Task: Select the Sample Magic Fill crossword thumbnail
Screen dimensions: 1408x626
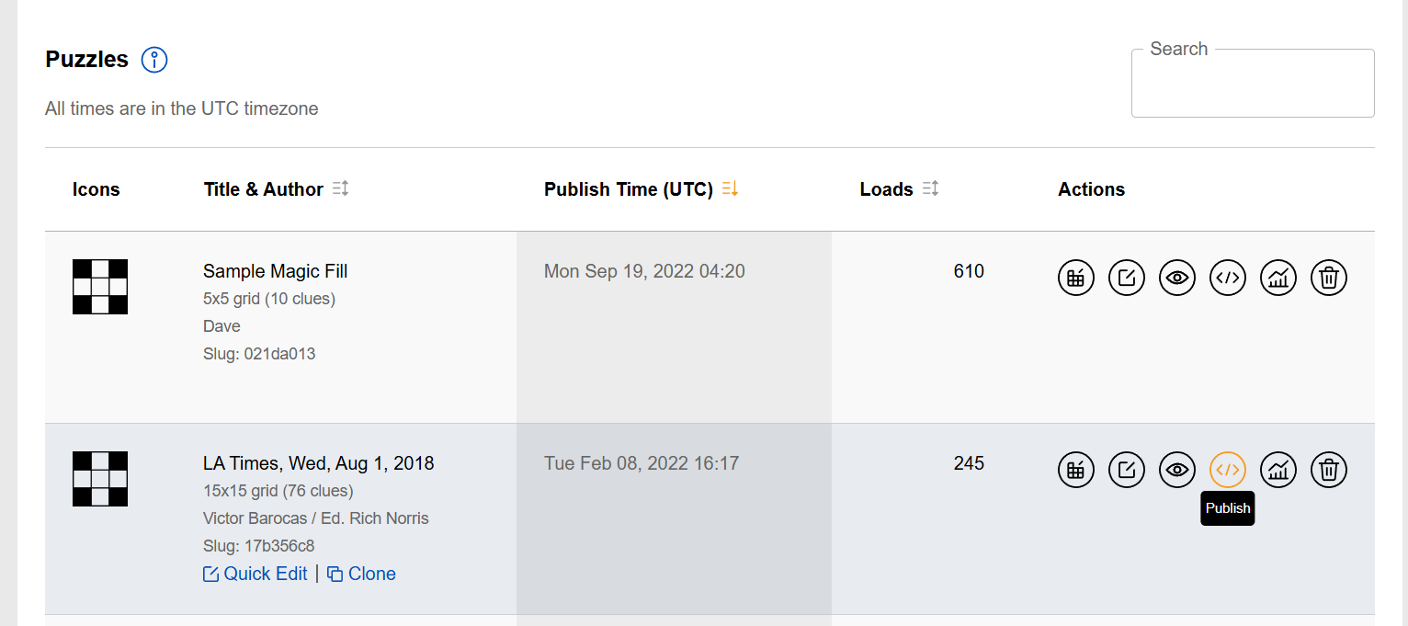Action: point(100,287)
